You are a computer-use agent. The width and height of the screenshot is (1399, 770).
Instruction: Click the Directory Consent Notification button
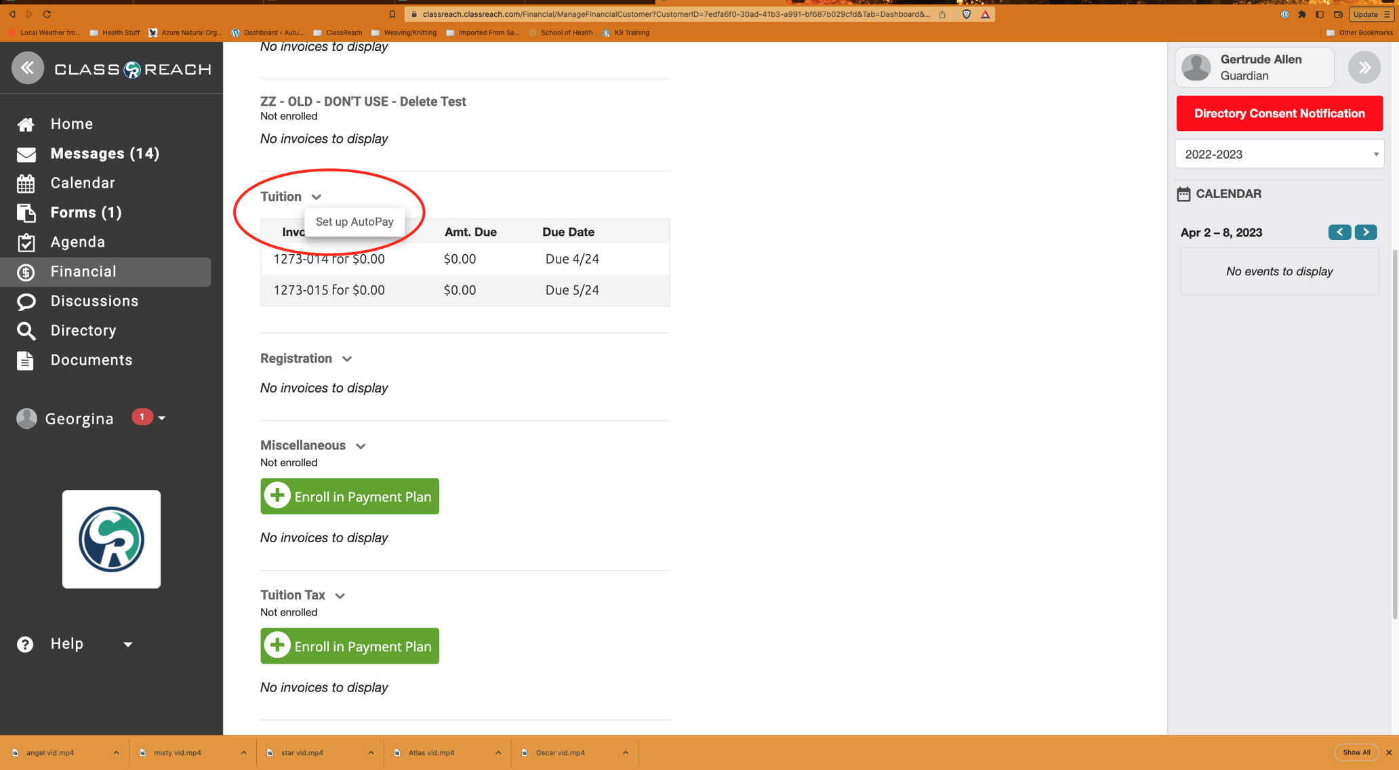pyautogui.click(x=1278, y=114)
